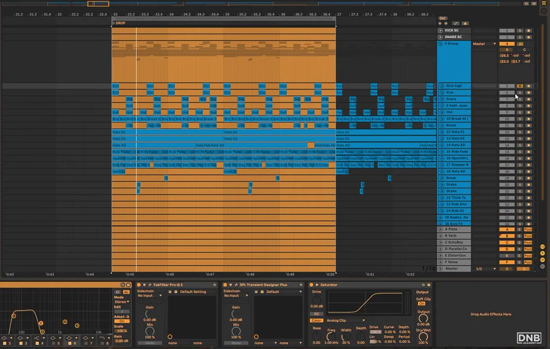Jump to next locator arrow
Screen dimensions: 550x349
pyautogui.click(x=446, y=24)
